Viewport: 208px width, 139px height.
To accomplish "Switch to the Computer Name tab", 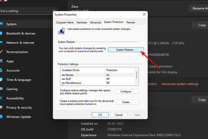I will click(65, 23).
